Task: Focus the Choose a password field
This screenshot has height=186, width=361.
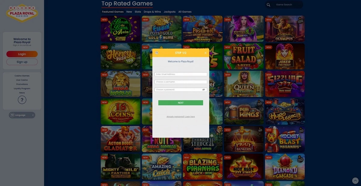Action: pyautogui.click(x=181, y=90)
